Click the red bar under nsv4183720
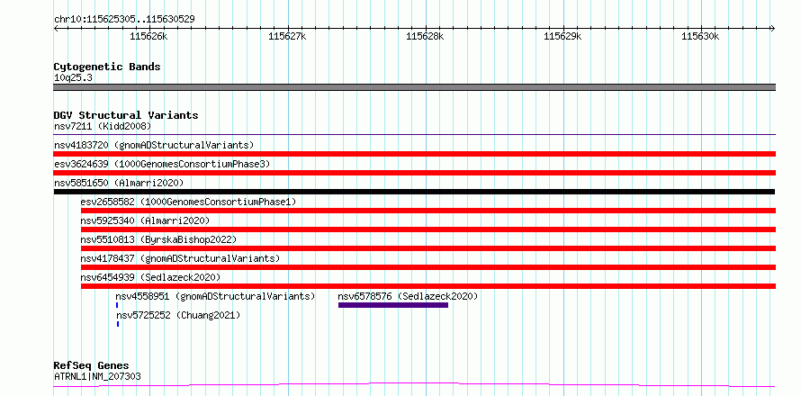801x396 pixels. coord(415,154)
